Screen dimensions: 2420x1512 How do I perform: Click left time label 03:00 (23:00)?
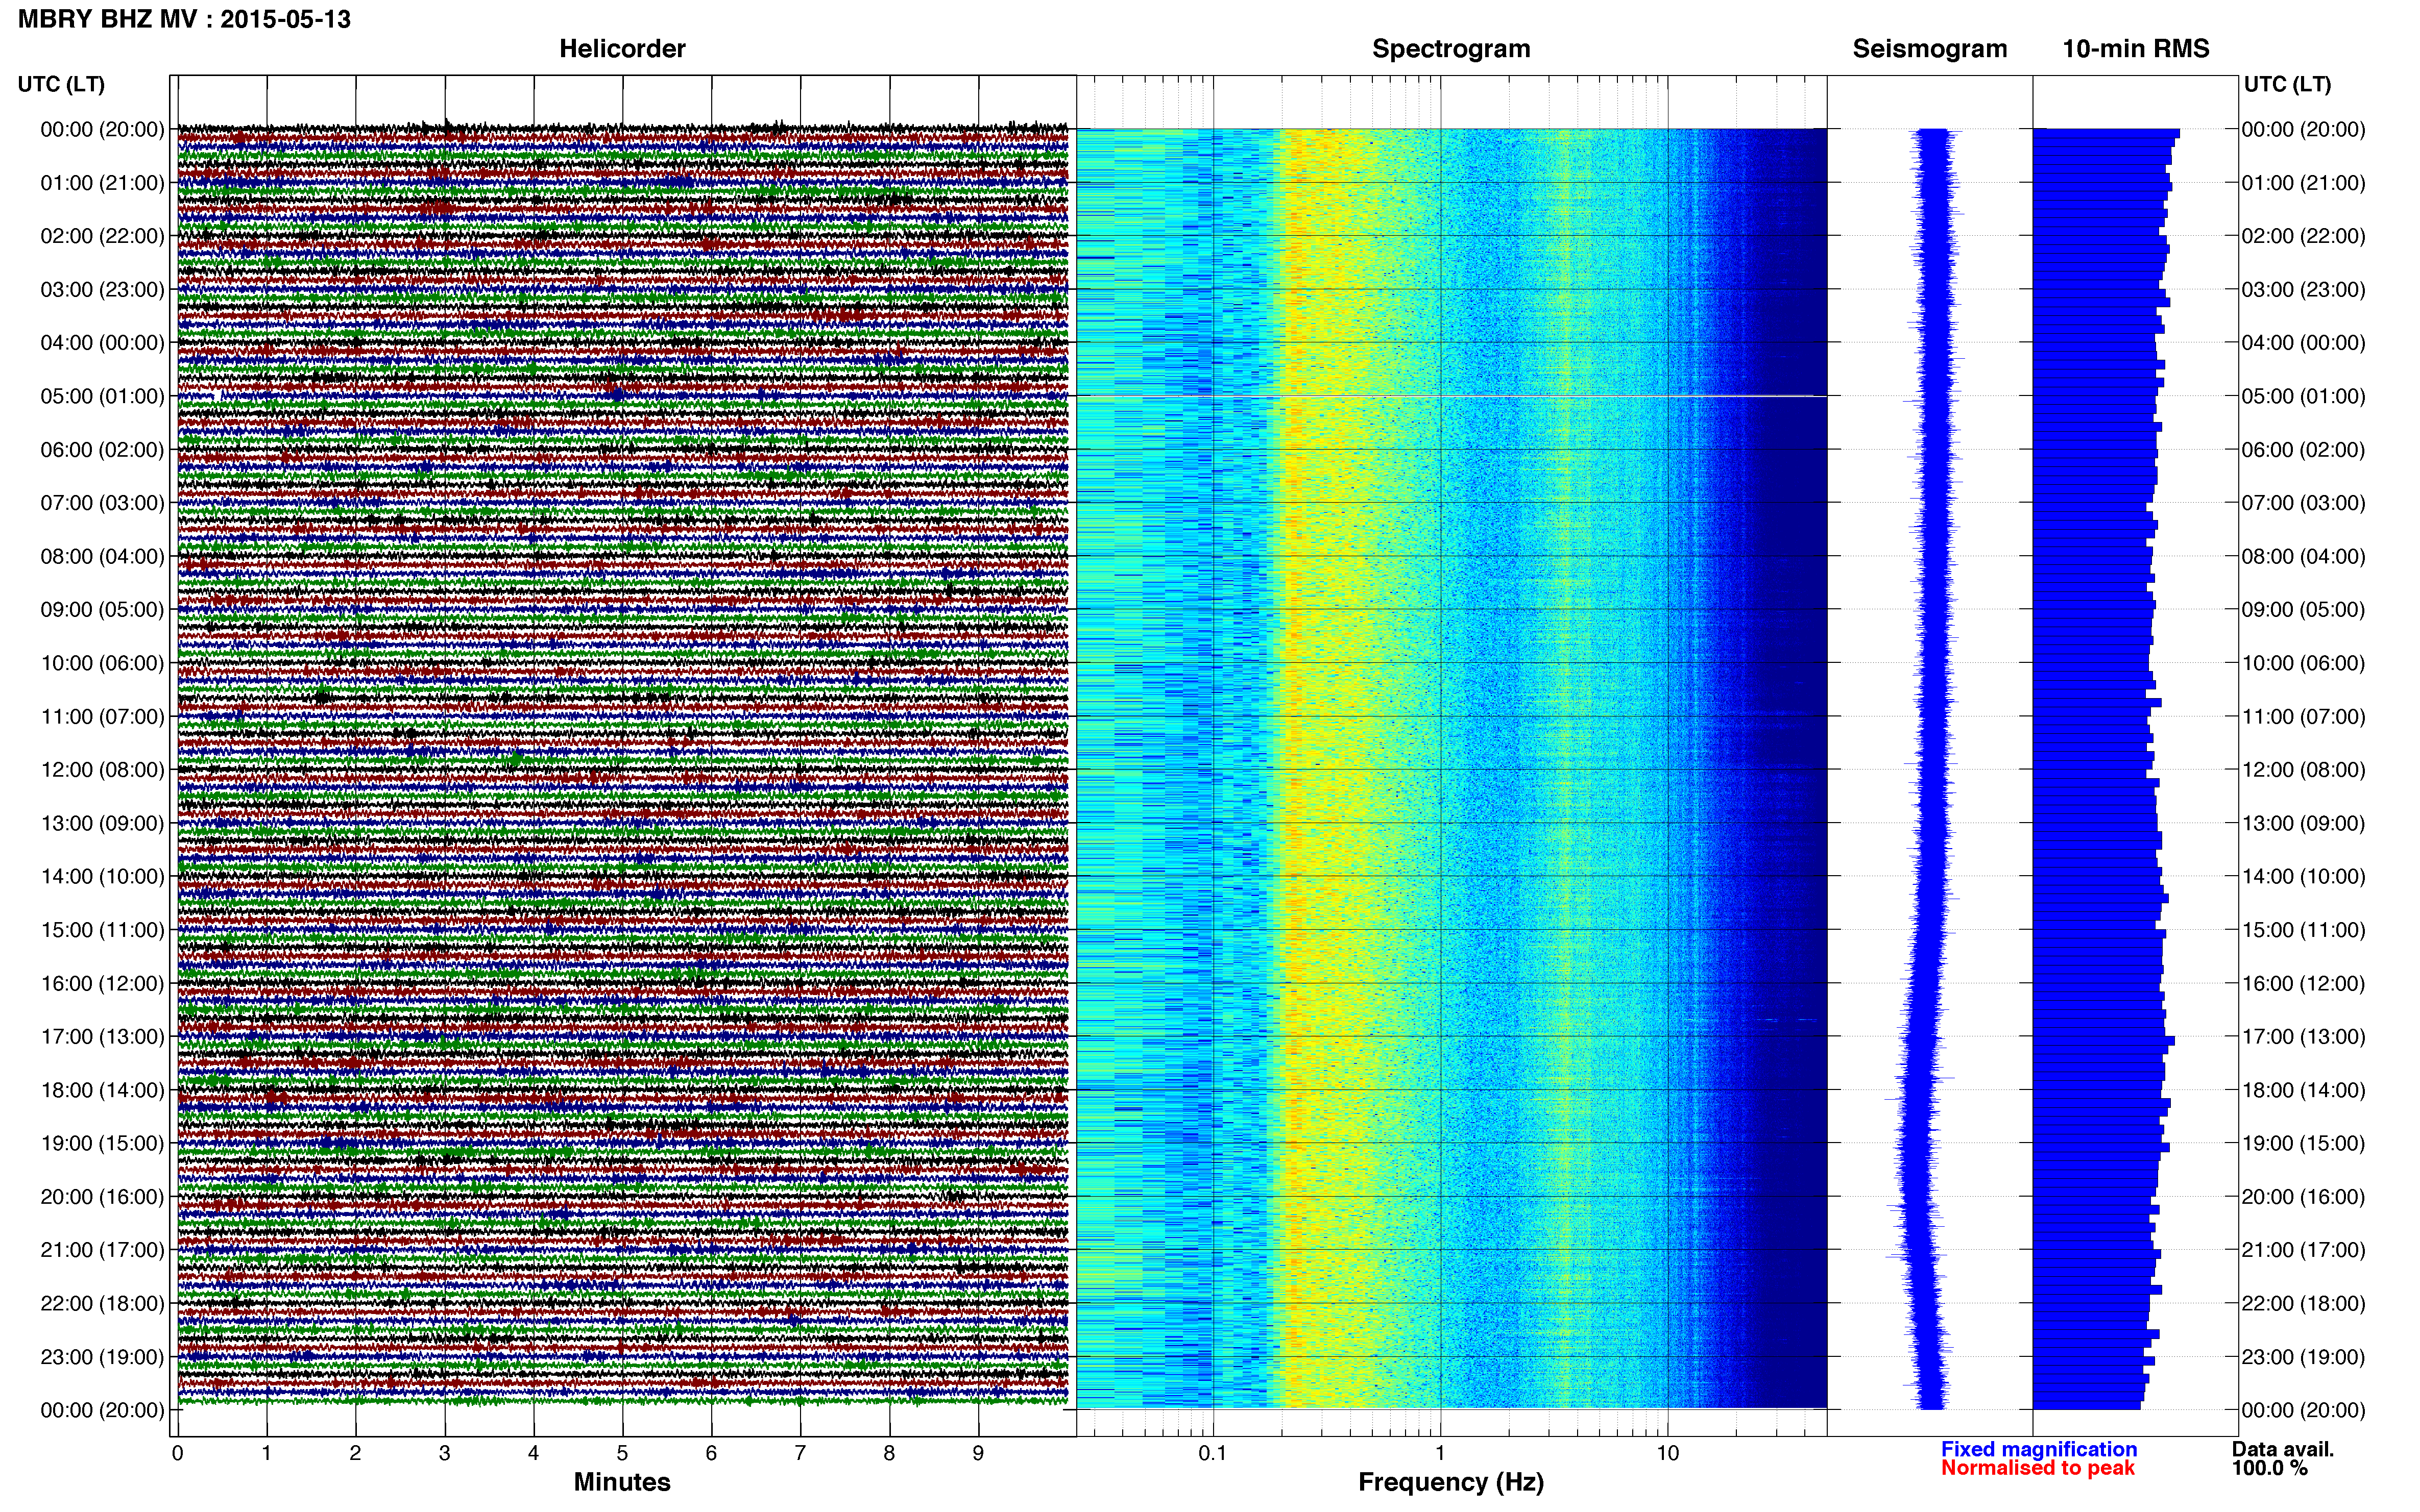click(x=102, y=290)
